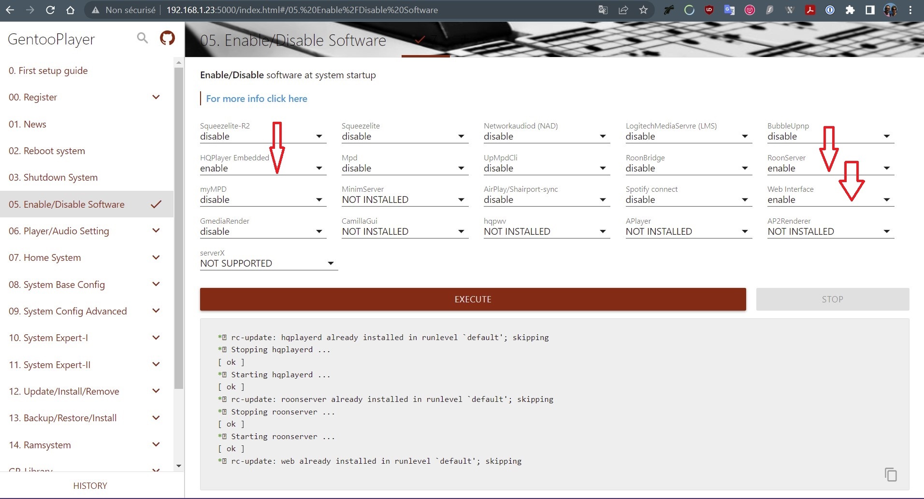Image resolution: width=924 pixels, height=499 pixels.
Task: Open the LogitechMediaServre (LMS) dropdown
Action: coord(689,136)
